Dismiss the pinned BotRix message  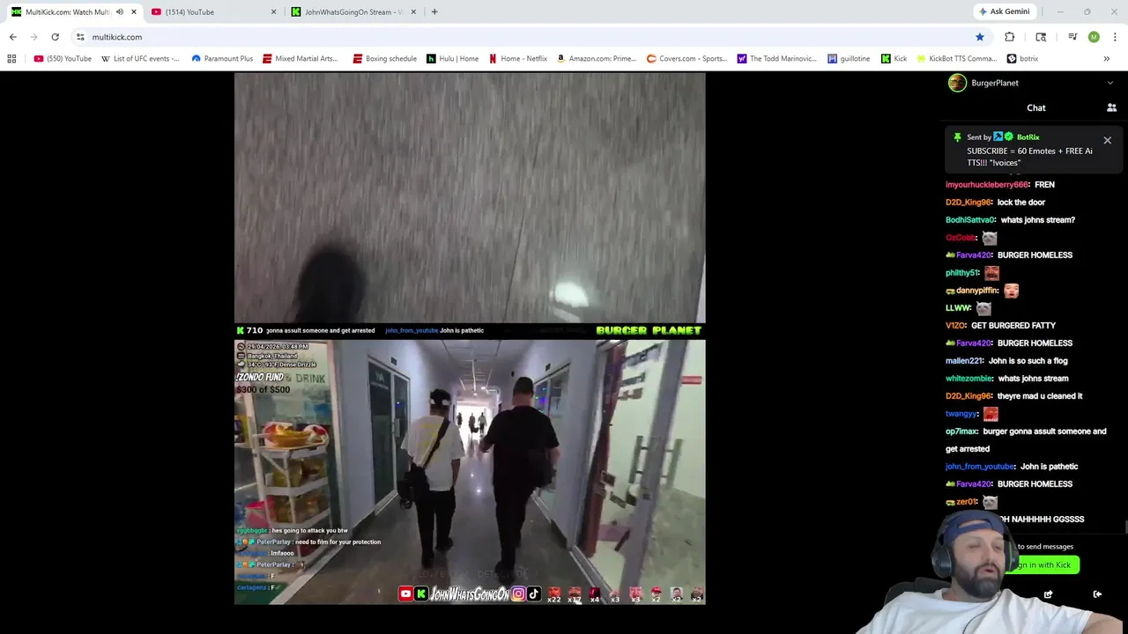pyautogui.click(x=1108, y=140)
